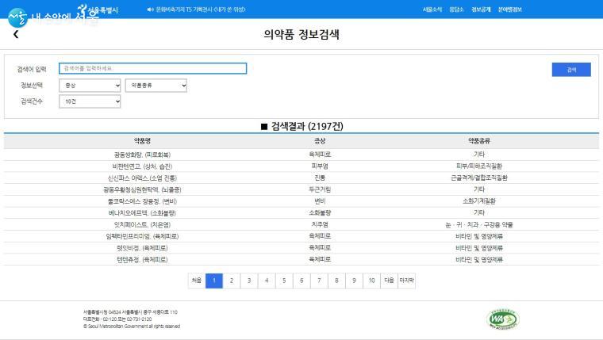The width and height of the screenshot is (603, 340).
Task: Go back using the left chevron icon
Action: [16, 34]
